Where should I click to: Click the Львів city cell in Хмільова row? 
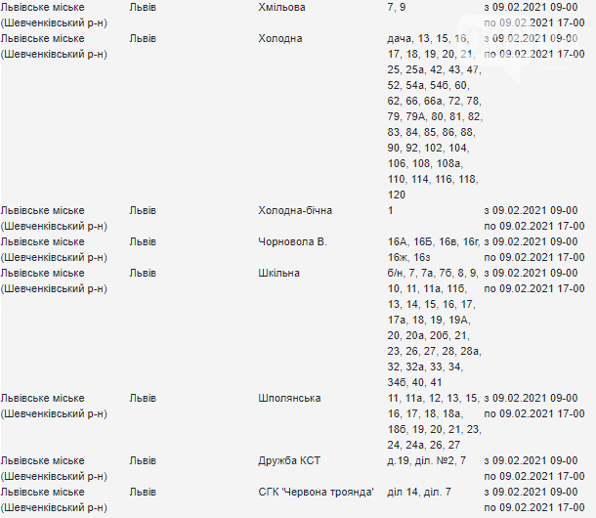pos(143,7)
